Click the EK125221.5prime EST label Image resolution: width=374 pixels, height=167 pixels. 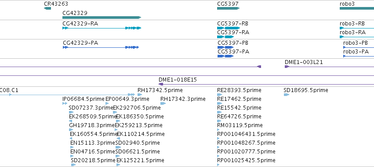140,160
